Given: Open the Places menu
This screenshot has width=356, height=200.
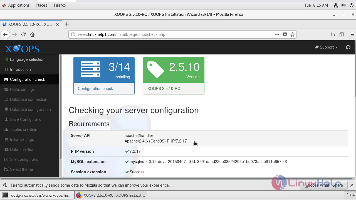Looking at the screenshot, I should (x=41, y=5).
